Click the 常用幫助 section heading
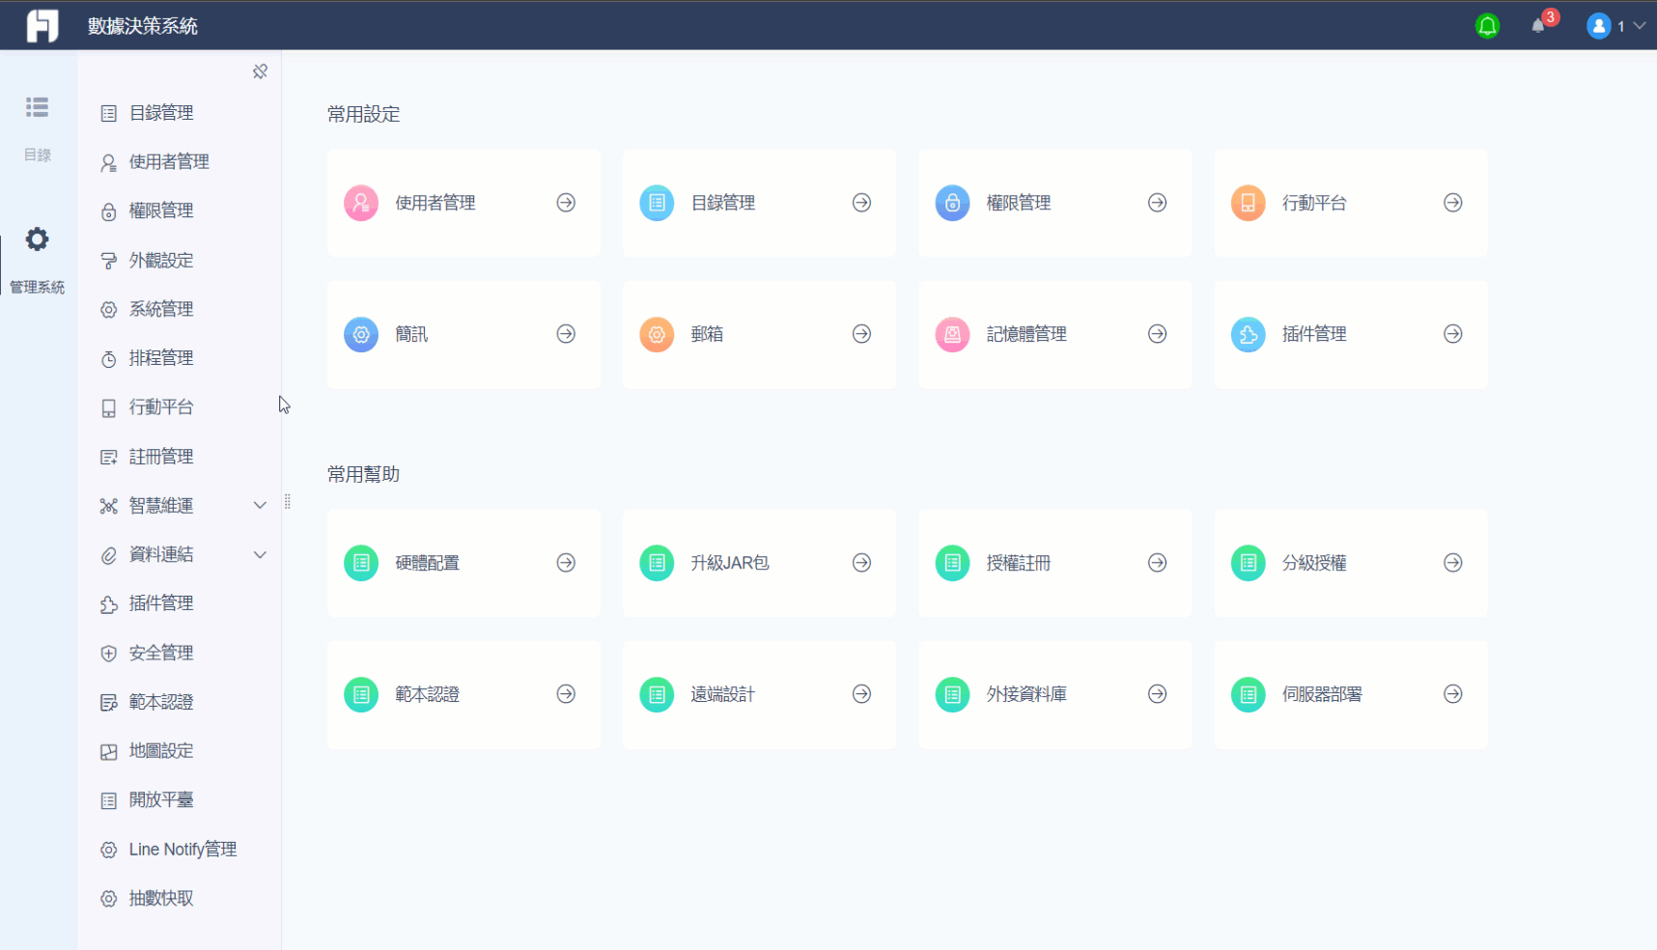 pos(363,474)
